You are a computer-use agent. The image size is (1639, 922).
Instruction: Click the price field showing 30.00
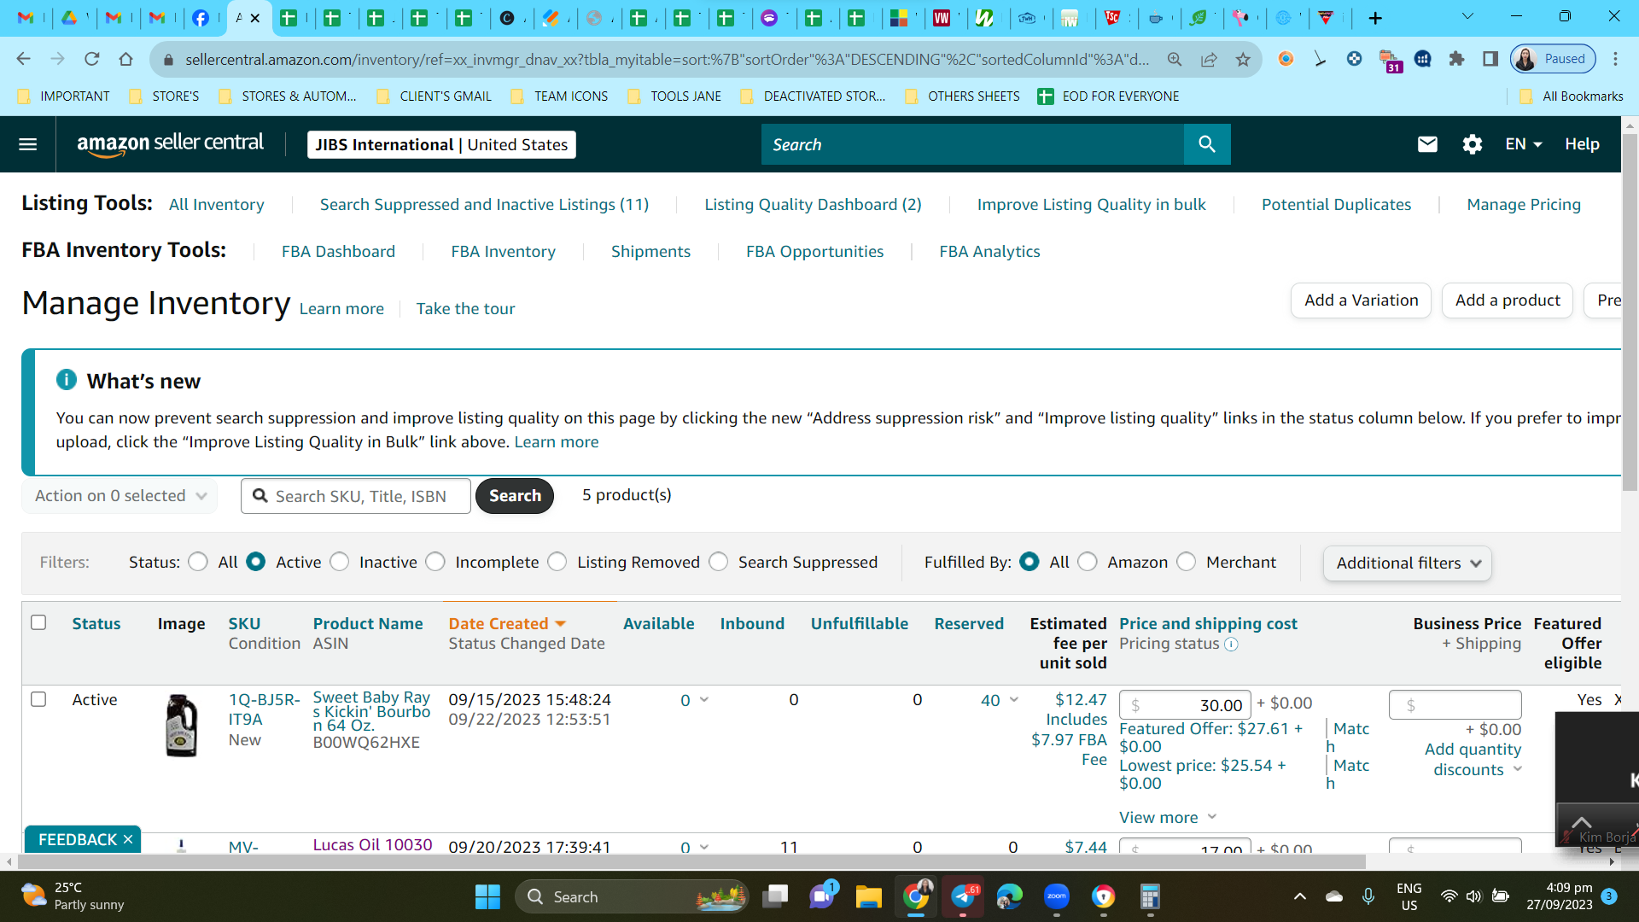click(1185, 705)
